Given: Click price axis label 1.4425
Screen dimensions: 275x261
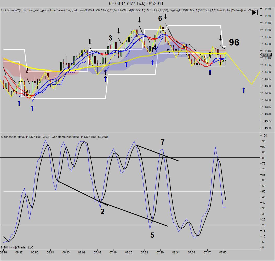Looking at the screenshot, I should point(267,37).
